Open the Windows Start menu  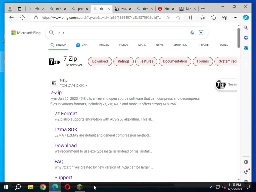tap(6, 187)
